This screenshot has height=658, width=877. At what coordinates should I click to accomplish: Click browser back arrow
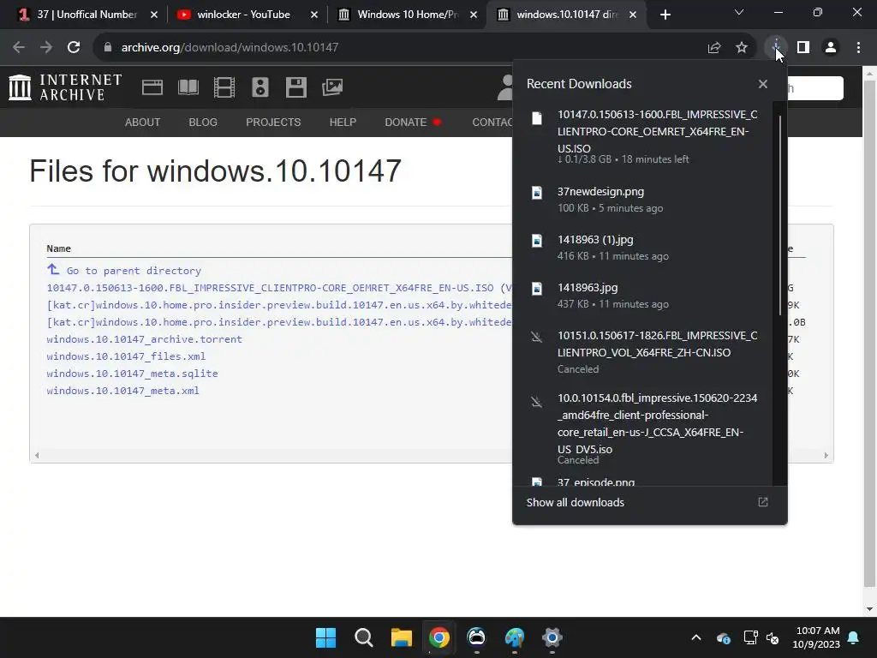click(x=19, y=48)
